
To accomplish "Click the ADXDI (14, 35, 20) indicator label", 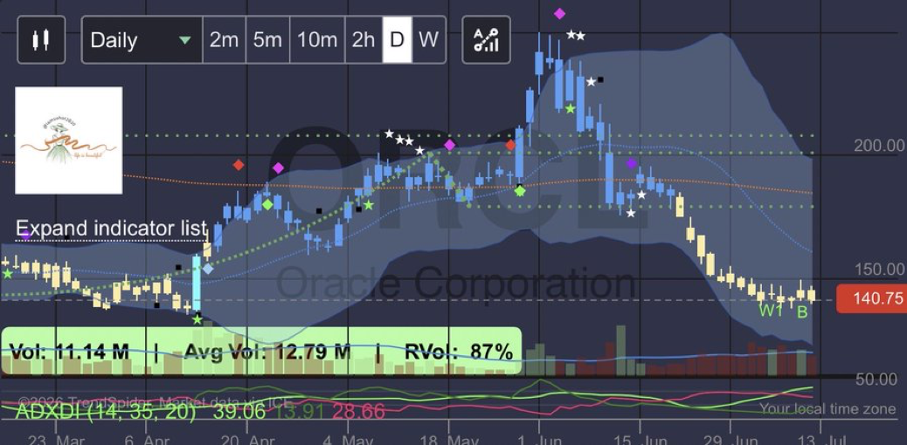I will [x=105, y=412].
